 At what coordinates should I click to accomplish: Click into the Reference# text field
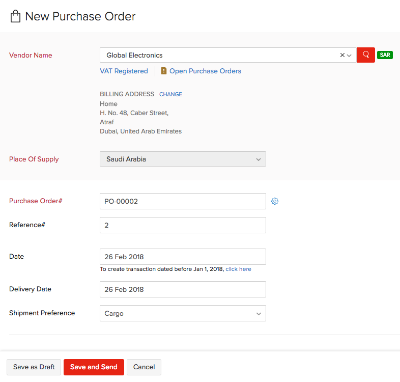click(183, 225)
